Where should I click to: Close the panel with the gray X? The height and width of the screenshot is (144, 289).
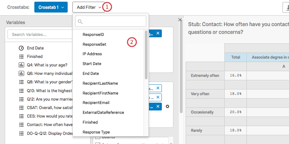pyautogui.click(x=180, y=20)
